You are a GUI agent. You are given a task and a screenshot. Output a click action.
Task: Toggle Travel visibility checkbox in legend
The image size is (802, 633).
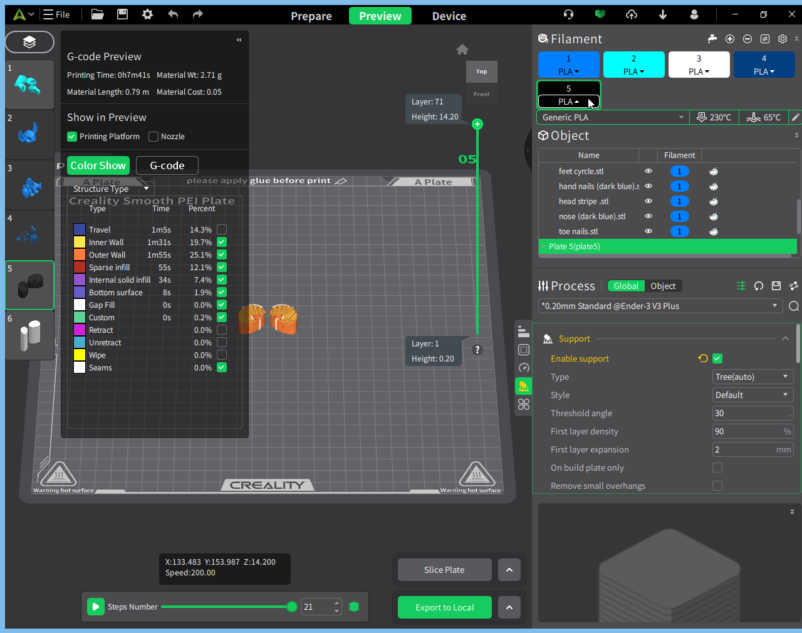click(222, 230)
